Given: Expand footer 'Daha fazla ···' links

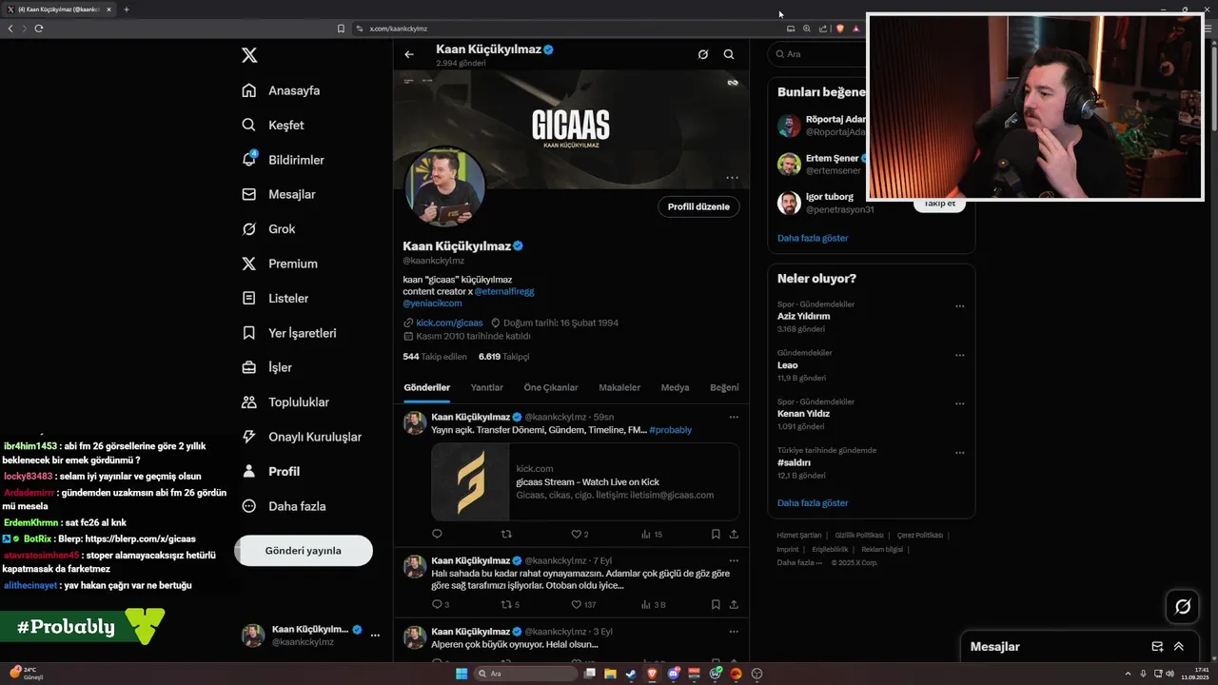Looking at the screenshot, I should tap(799, 562).
